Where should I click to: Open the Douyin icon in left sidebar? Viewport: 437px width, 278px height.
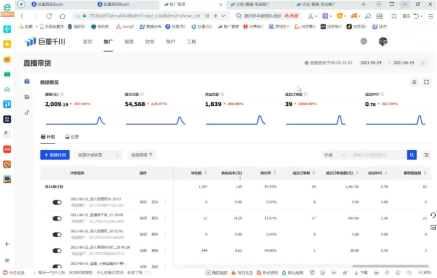click(27, 113)
